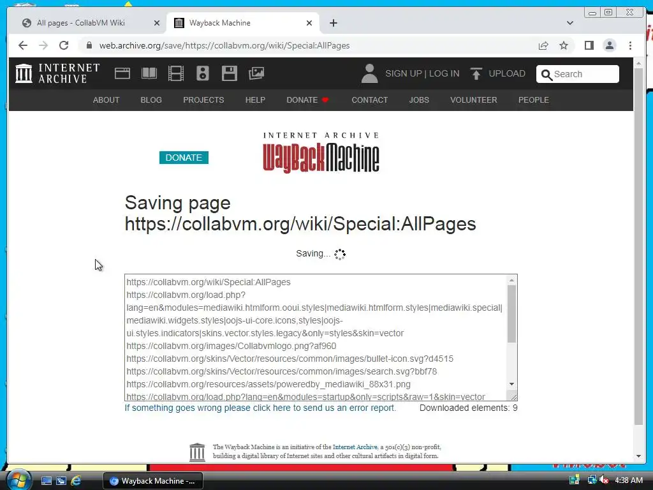Click the user avatar icon
653x490 pixels.
[x=369, y=73]
